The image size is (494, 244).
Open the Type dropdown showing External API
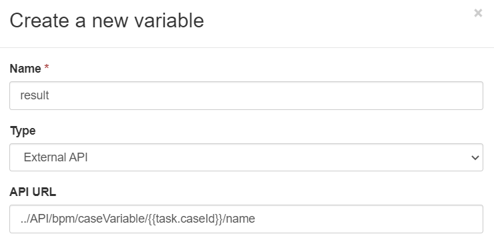click(x=246, y=157)
